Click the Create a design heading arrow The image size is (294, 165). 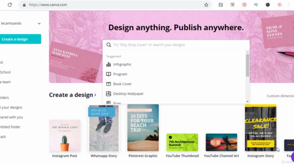coord(95,95)
